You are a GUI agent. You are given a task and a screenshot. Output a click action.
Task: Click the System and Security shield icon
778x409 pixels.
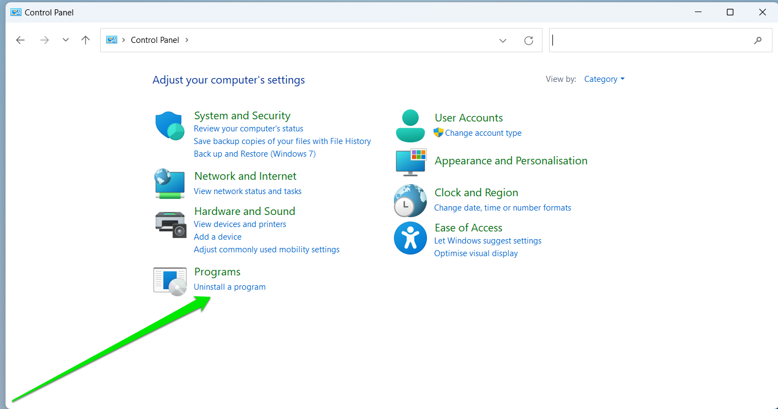click(x=170, y=126)
